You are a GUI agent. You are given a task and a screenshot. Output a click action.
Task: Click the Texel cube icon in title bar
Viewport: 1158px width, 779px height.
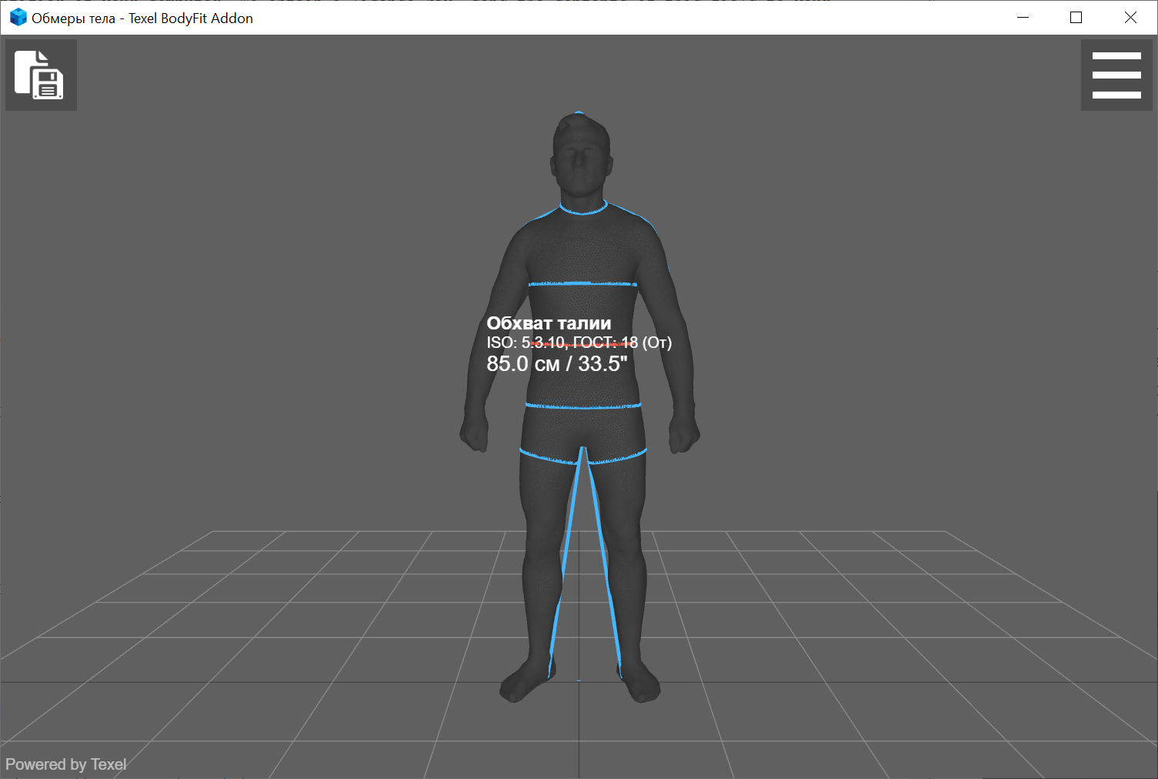pos(18,18)
